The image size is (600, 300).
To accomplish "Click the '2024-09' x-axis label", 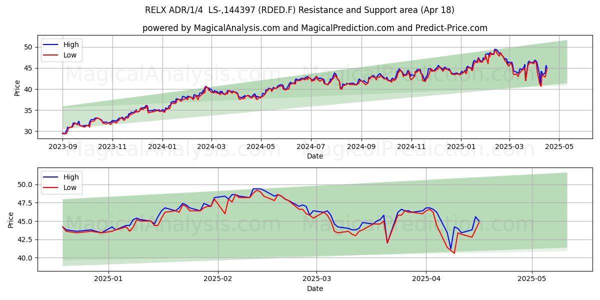I will tap(361, 147).
